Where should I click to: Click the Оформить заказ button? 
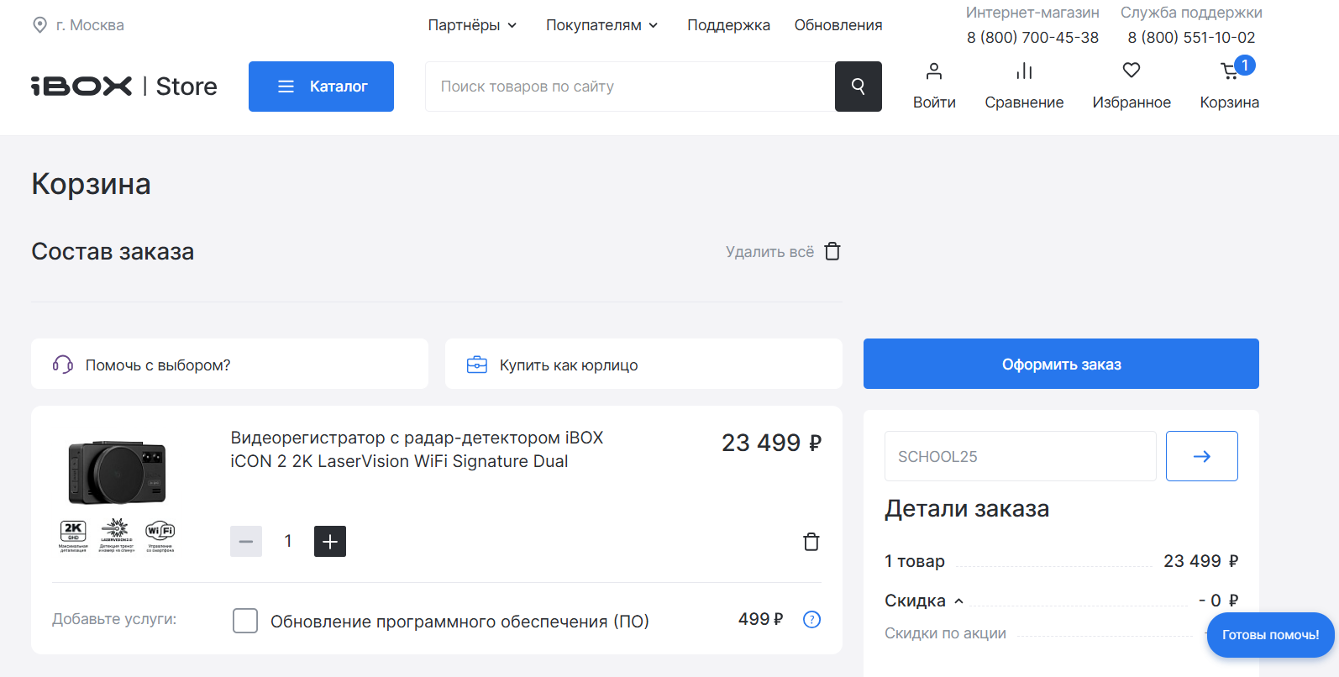(x=1061, y=364)
